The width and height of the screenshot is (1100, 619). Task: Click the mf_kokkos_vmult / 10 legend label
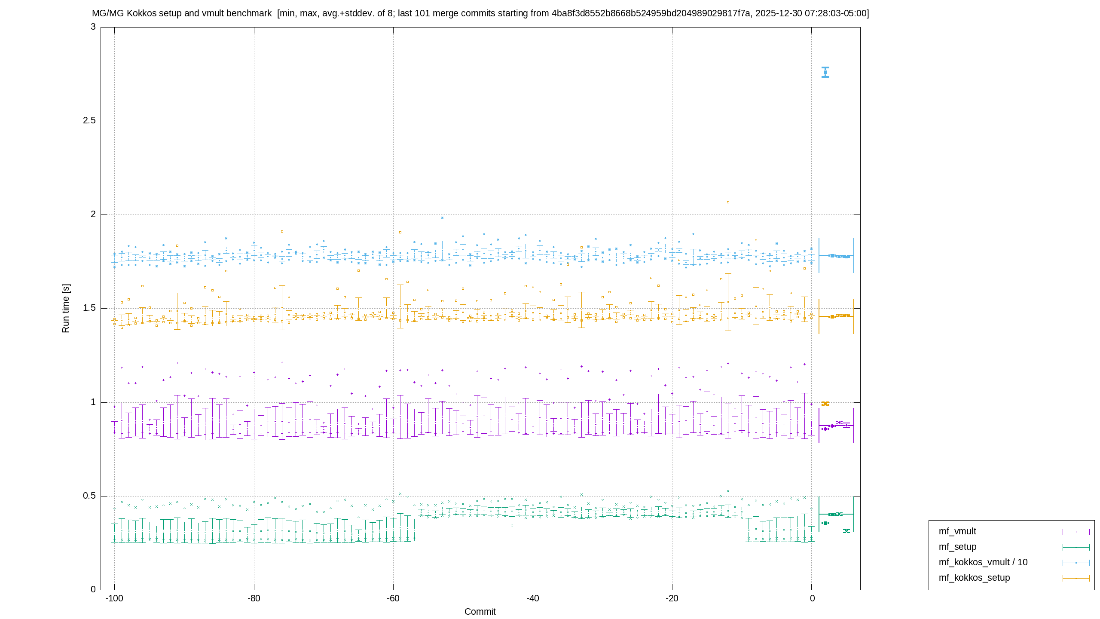[x=983, y=562]
